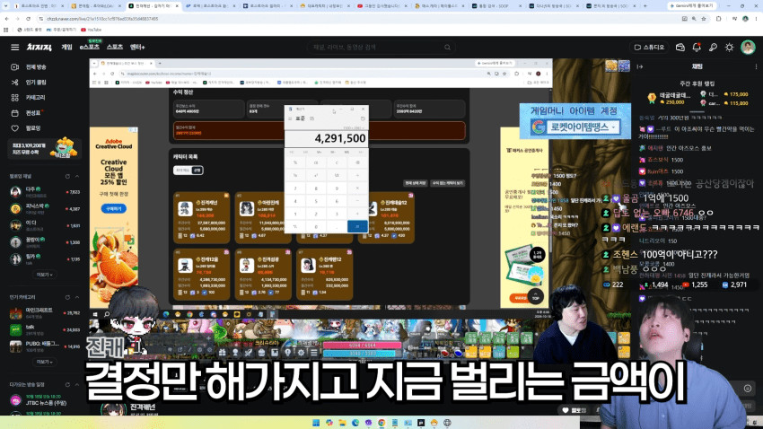763x429 pixels.
Task: Collapse the 다가오는 방송 일정 section
Action: (77, 385)
